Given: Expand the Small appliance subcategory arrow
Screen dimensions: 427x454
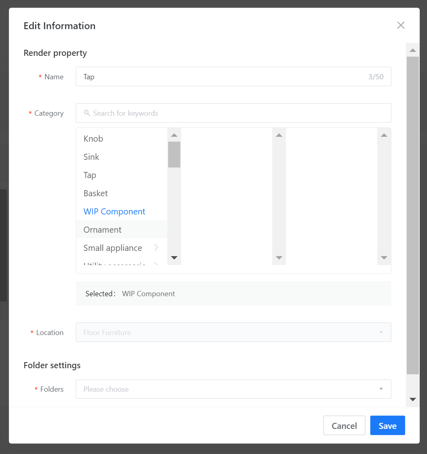Looking at the screenshot, I should (156, 248).
